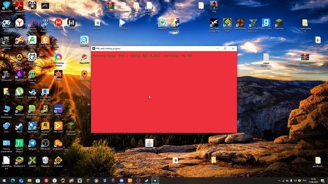Screen dimensions: 328x184
Task: Open the Epic Games Launcher shortcut
Action: pos(6,42)
